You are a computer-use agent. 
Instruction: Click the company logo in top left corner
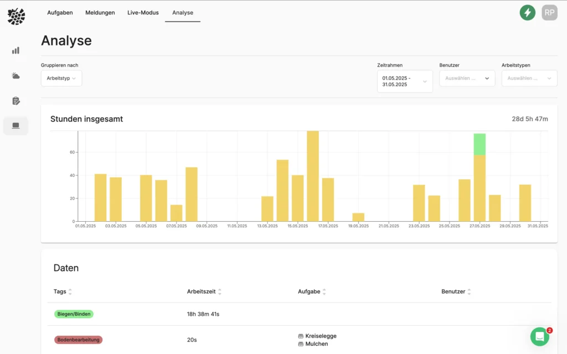(16, 16)
